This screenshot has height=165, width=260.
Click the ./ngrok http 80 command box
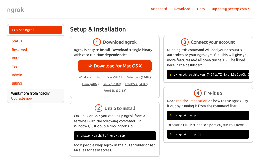[208, 134]
